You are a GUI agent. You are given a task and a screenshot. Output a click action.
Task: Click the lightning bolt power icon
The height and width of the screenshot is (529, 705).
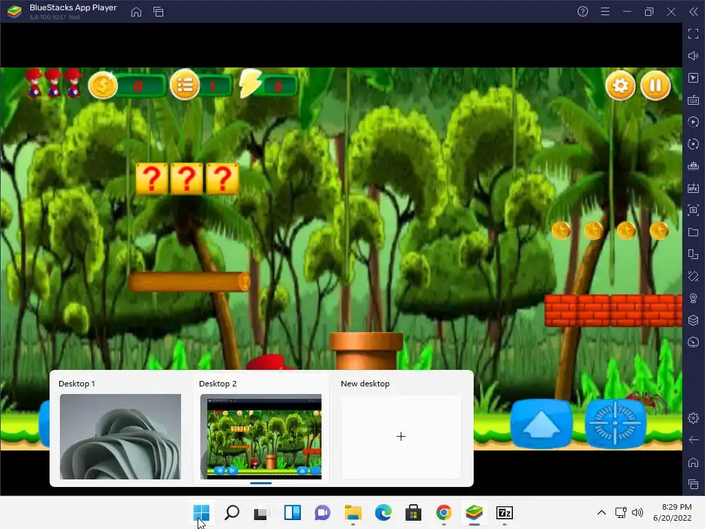[250, 83]
